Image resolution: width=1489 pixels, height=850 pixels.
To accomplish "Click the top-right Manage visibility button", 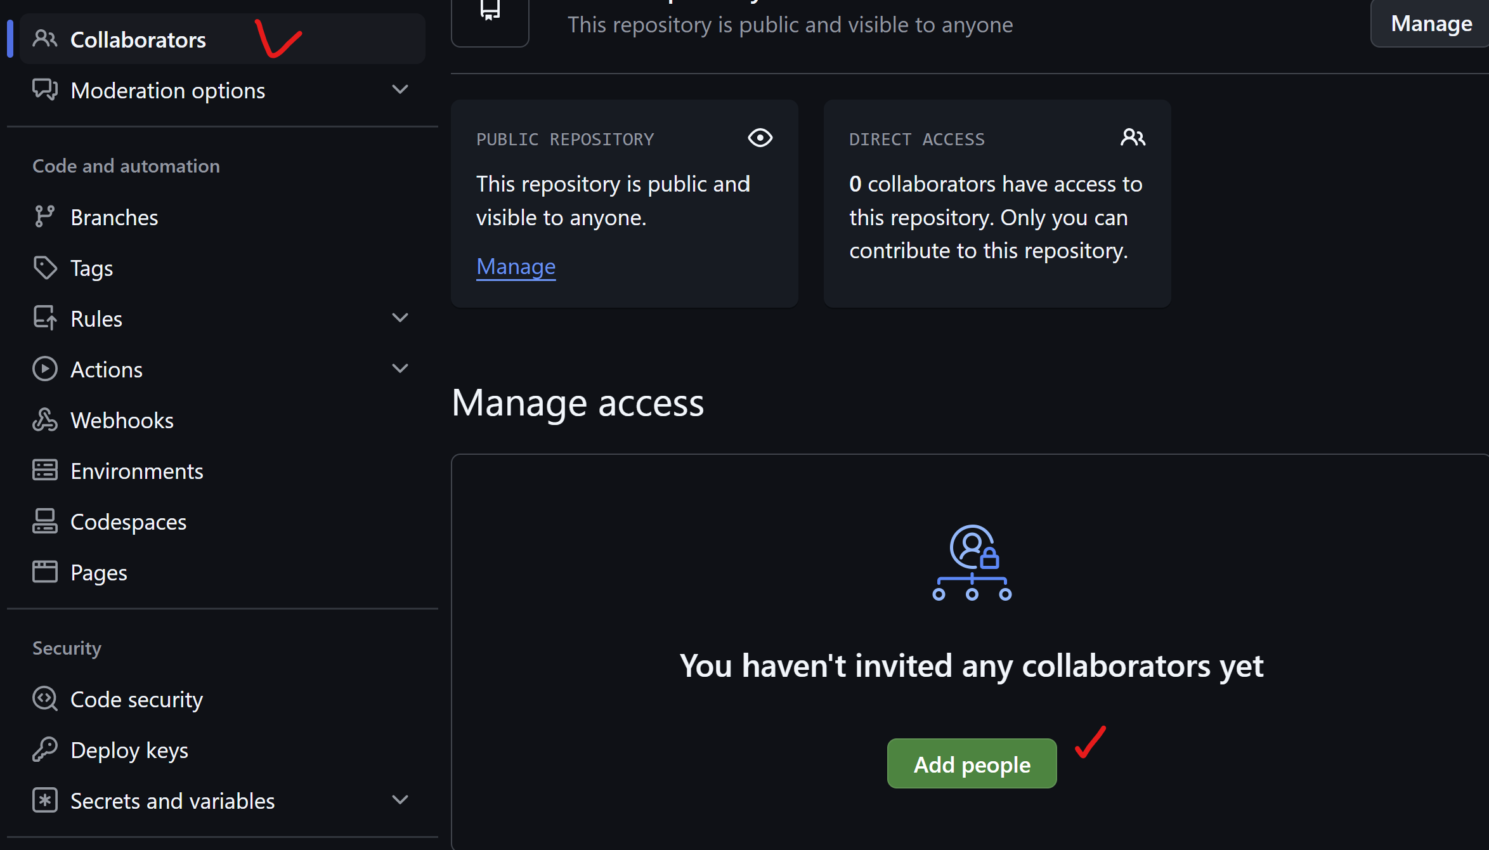I will [x=1431, y=24].
